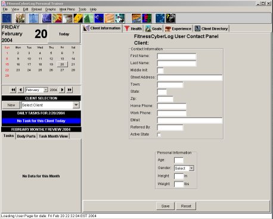Click the Home Phone input field

coord(172,106)
